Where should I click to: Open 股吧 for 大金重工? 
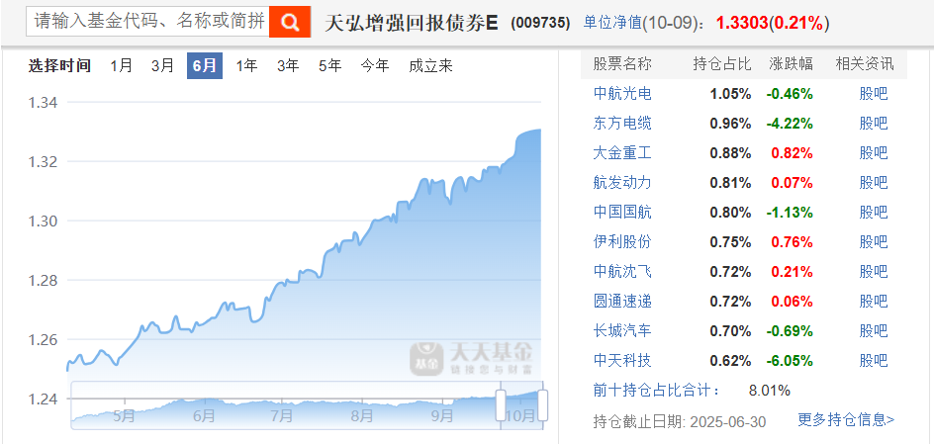pos(874,153)
